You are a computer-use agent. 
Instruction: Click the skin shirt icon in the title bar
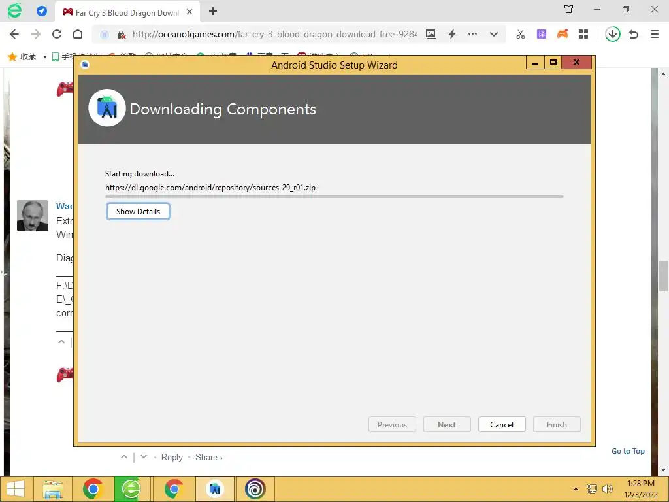point(569,9)
